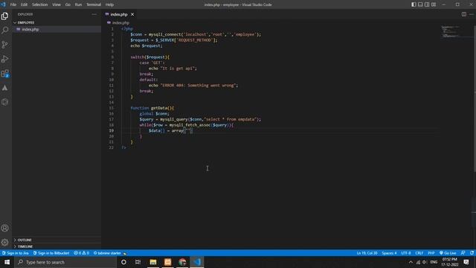
Task: Toggle the primary side bar layout icon
Action: point(414,4)
